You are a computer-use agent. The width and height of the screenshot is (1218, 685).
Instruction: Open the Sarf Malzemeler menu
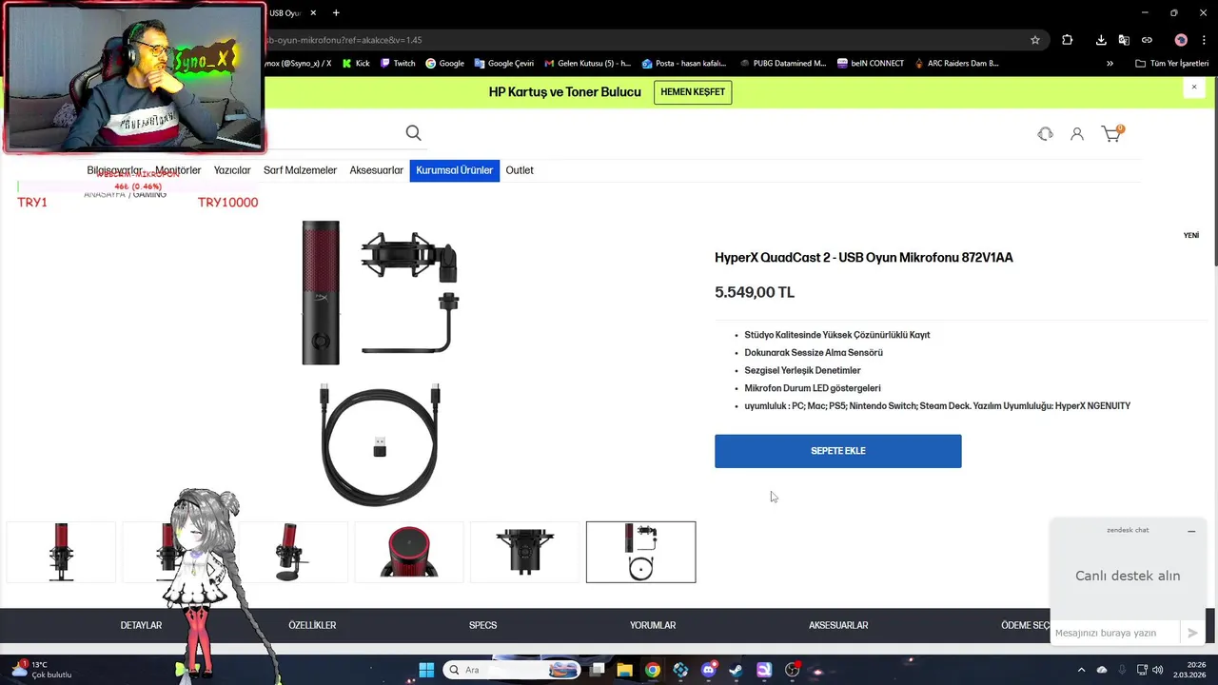(300, 170)
